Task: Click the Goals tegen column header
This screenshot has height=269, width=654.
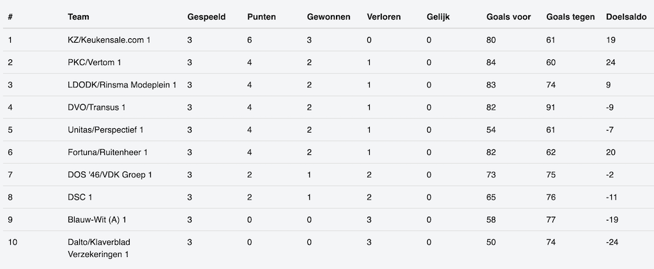Action: click(x=570, y=17)
